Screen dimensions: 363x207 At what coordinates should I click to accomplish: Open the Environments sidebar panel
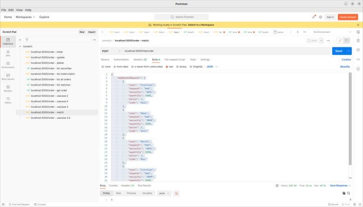8,65
